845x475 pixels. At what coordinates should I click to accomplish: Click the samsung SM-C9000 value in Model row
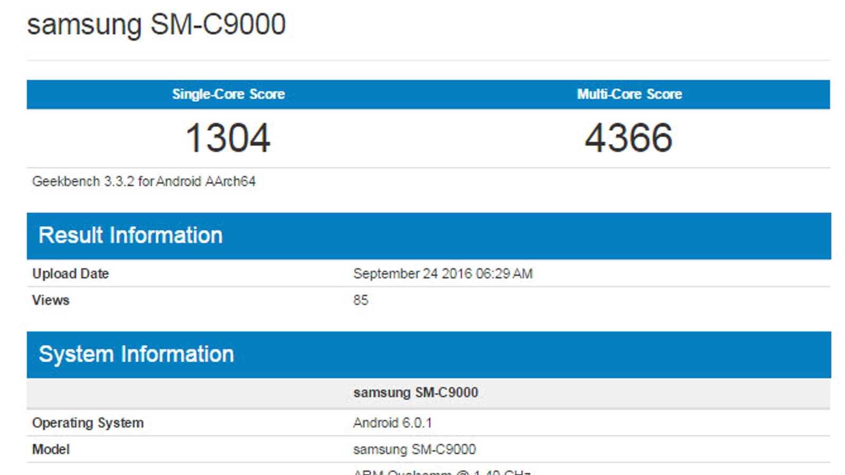pos(415,449)
